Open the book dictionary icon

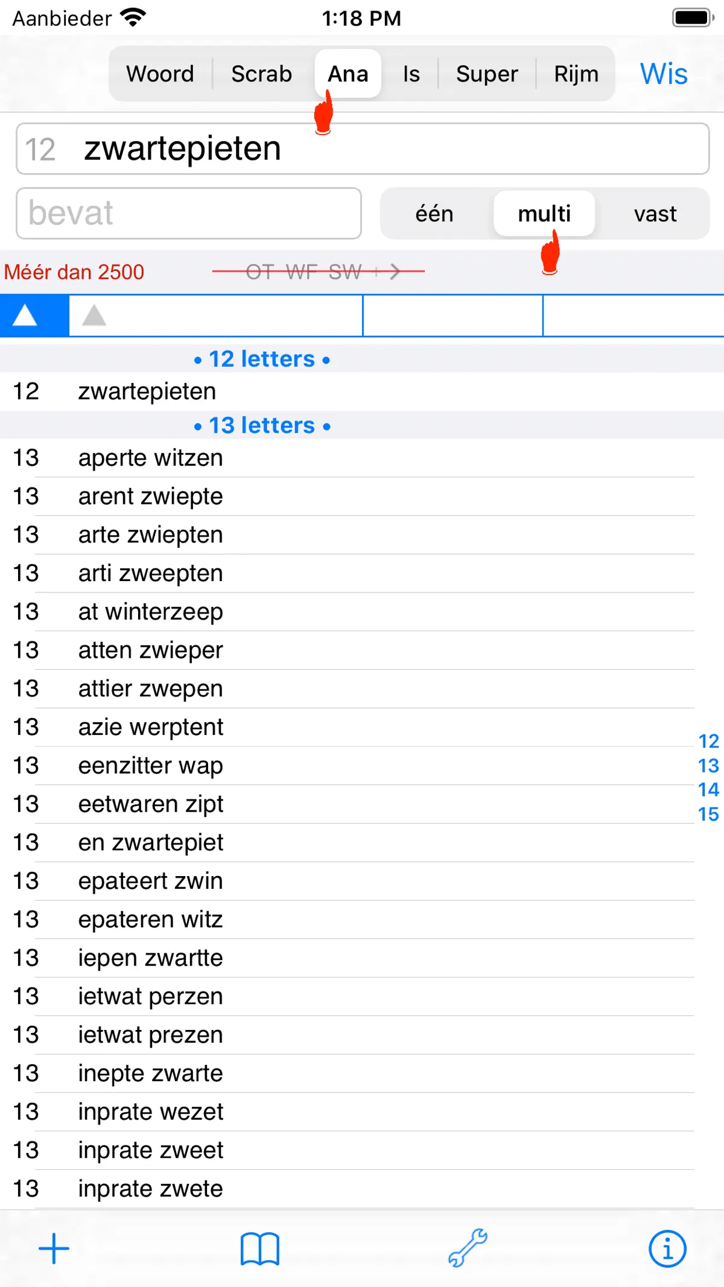click(x=260, y=1248)
